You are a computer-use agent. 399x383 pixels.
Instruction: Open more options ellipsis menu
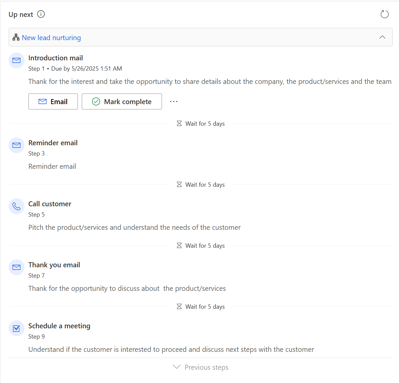(x=174, y=101)
